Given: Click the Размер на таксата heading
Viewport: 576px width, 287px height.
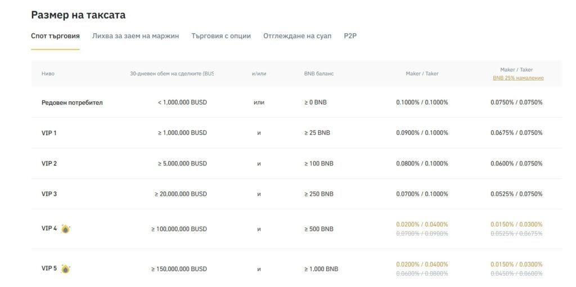Looking at the screenshot, I should [78, 15].
